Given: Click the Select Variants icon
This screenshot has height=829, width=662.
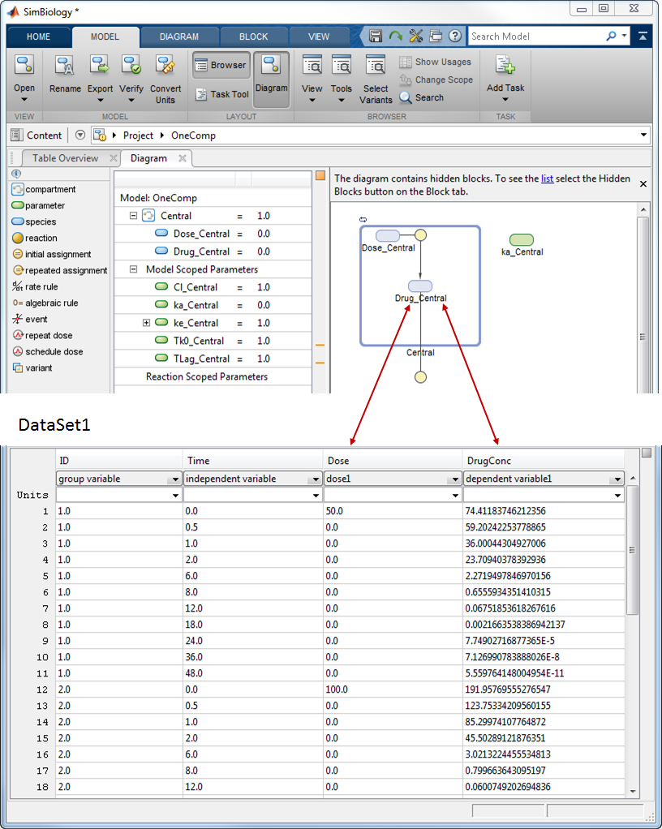Looking at the screenshot, I should pos(376,65).
